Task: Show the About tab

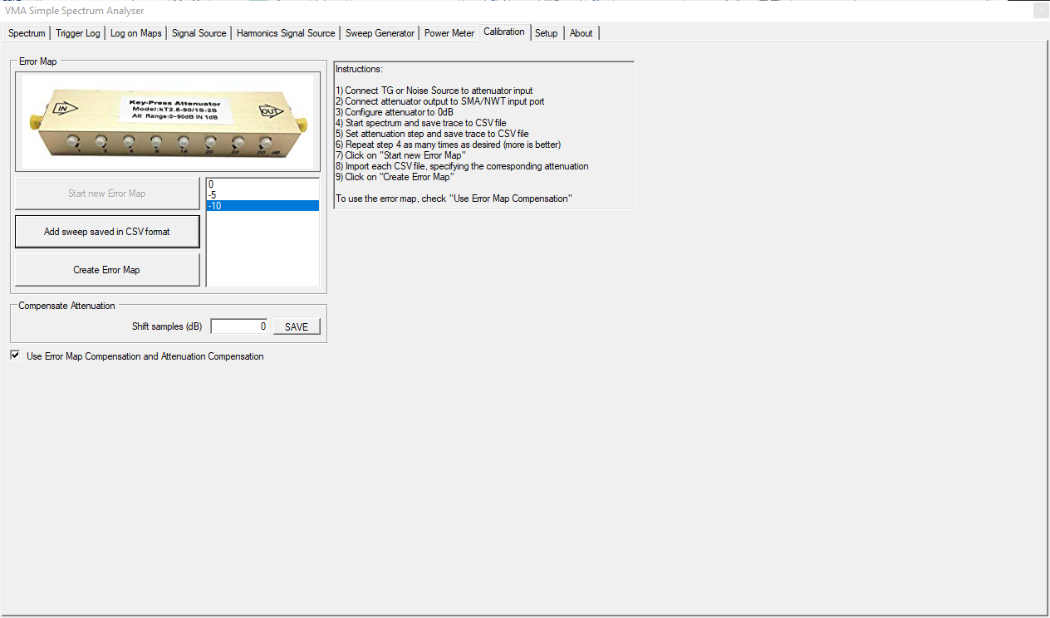Action: click(x=581, y=33)
